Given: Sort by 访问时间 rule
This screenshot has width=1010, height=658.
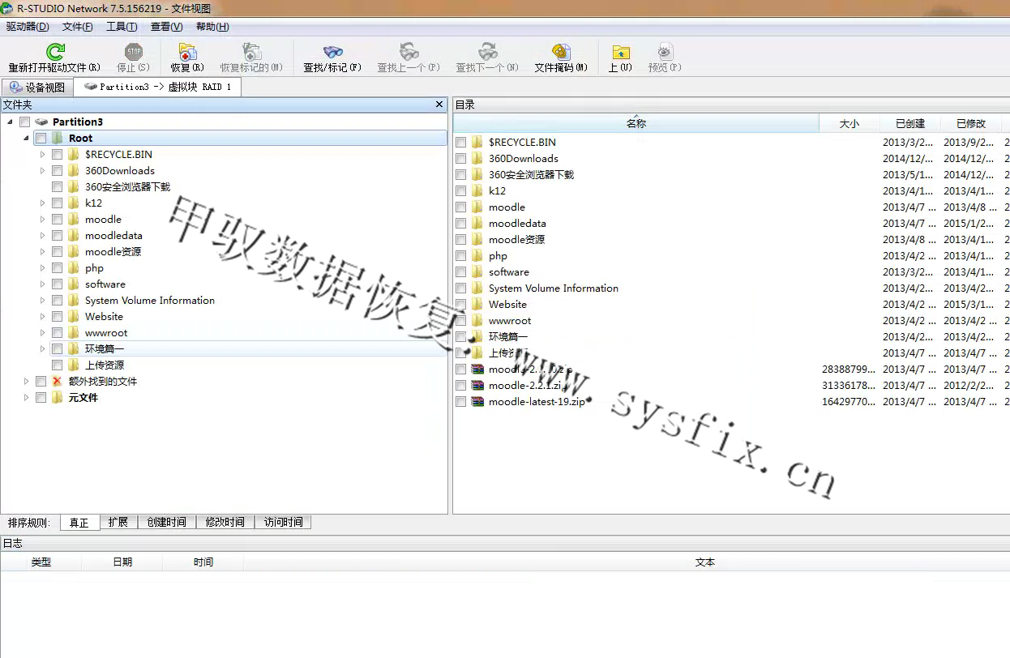Looking at the screenshot, I should (283, 522).
